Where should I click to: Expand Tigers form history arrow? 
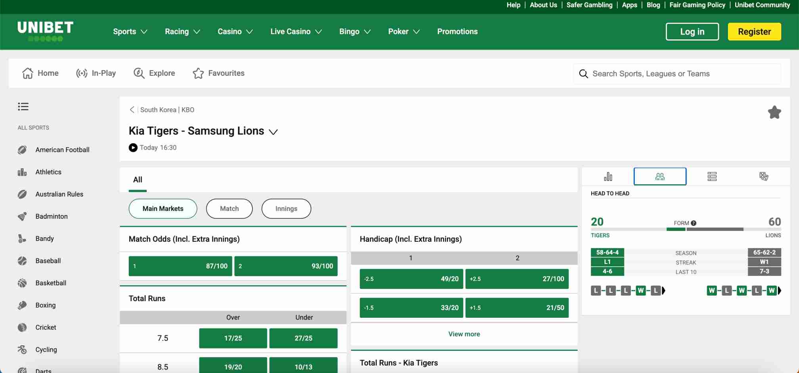pyautogui.click(x=663, y=290)
